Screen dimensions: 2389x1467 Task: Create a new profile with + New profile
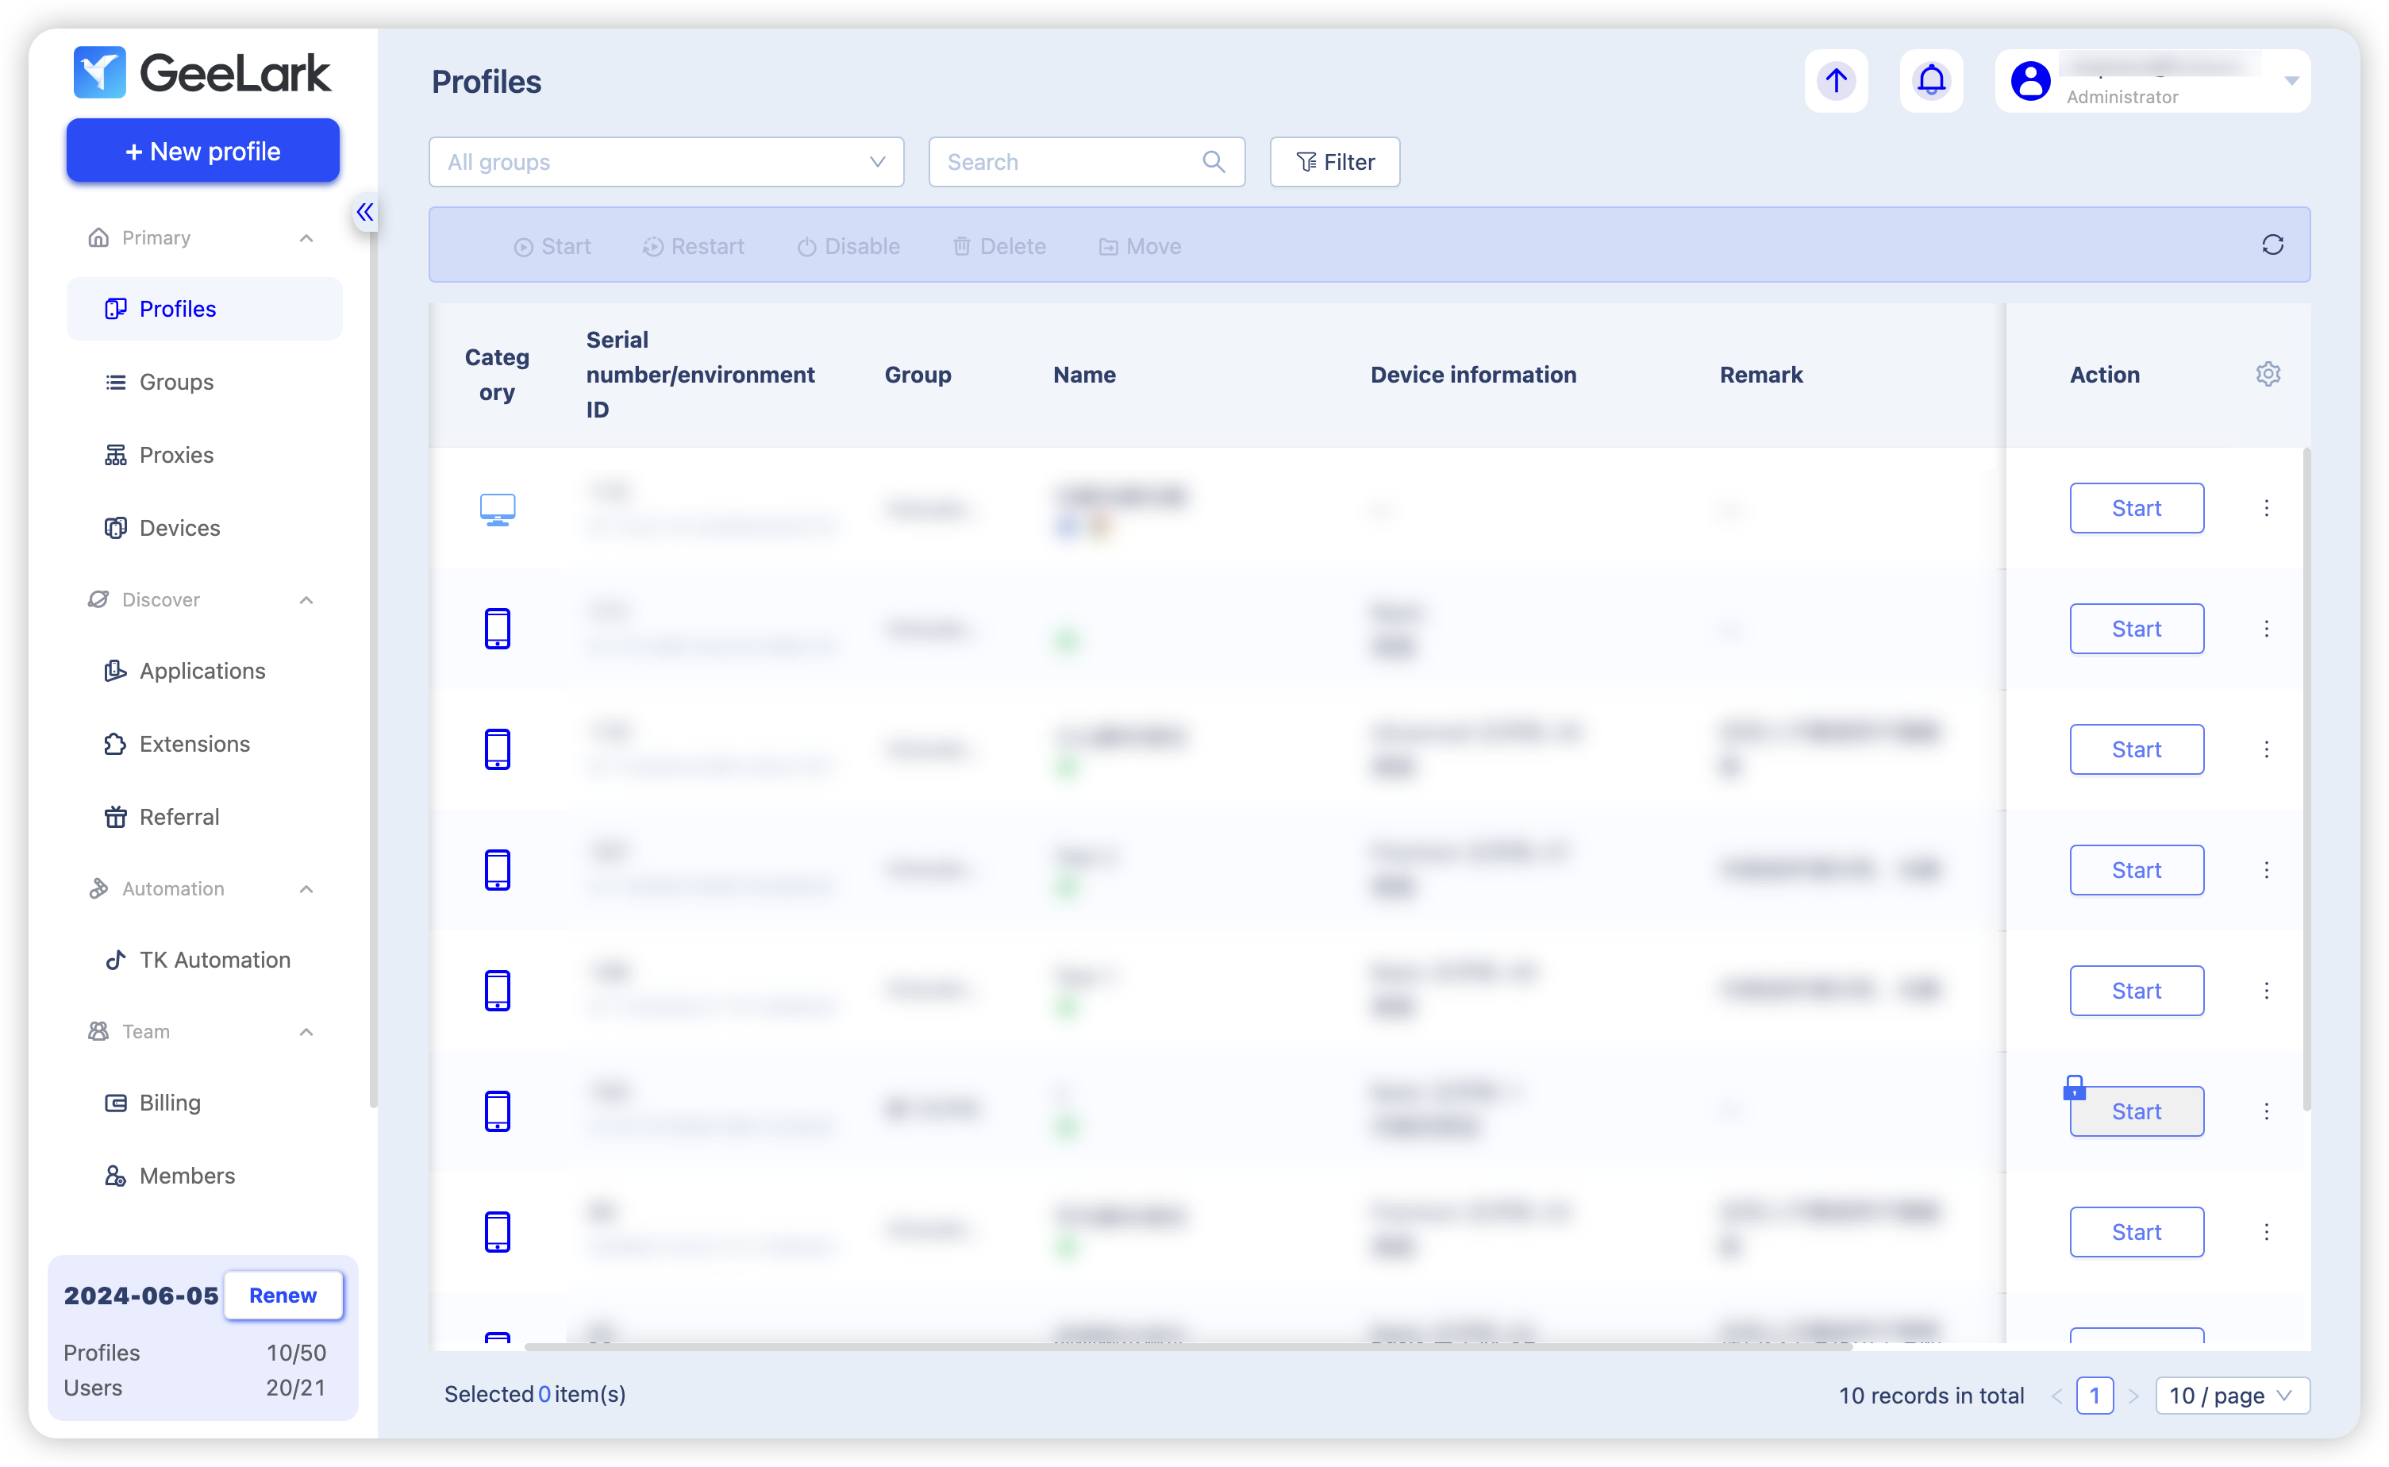click(x=202, y=152)
